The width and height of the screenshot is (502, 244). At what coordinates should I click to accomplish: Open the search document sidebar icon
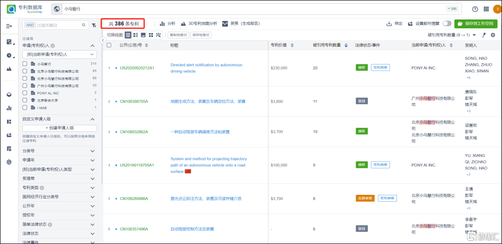pyautogui.click(x=9, y=42)
